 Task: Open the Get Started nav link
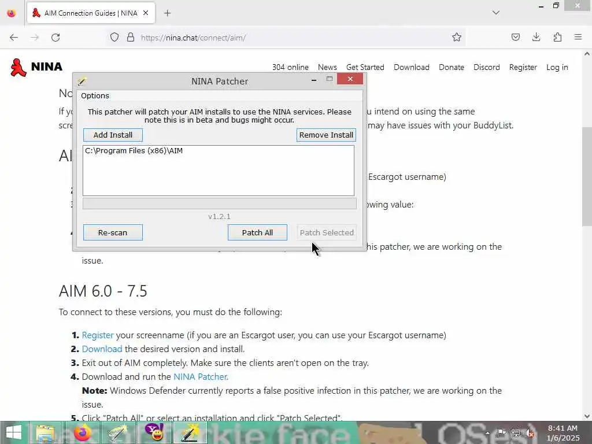[x=365, y=67]
